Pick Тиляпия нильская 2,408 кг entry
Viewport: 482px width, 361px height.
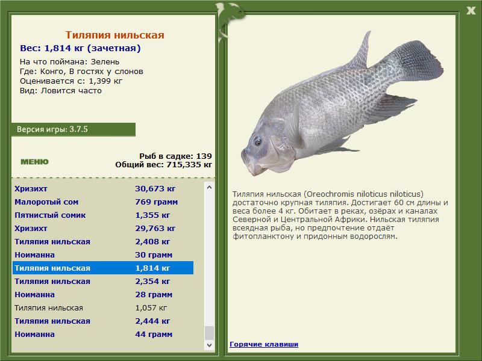pos(102,241)
